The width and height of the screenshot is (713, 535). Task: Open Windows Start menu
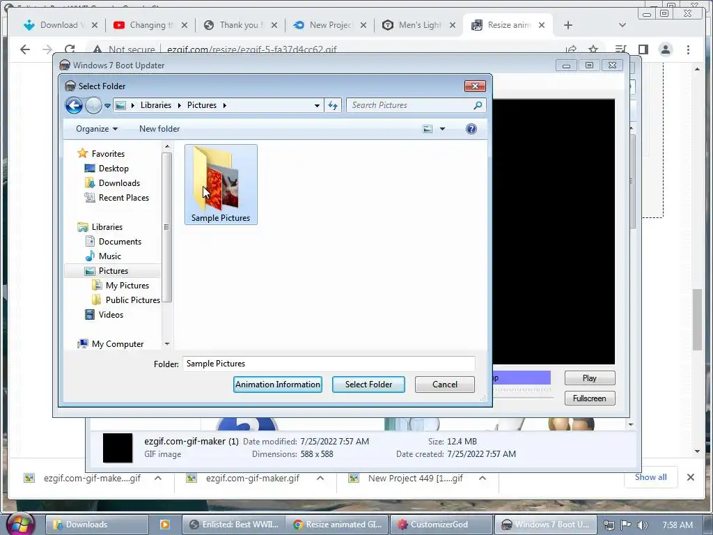point(20,524)
